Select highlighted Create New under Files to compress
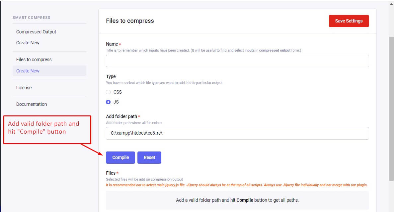The width and height of the screenshot is (394, 212). pyautogui.click(x=28, y=71)
